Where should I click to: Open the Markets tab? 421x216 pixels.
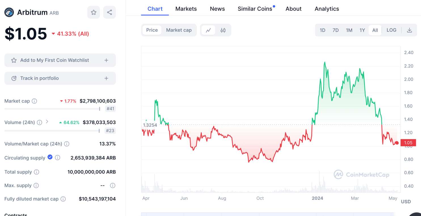coord(186,9)
